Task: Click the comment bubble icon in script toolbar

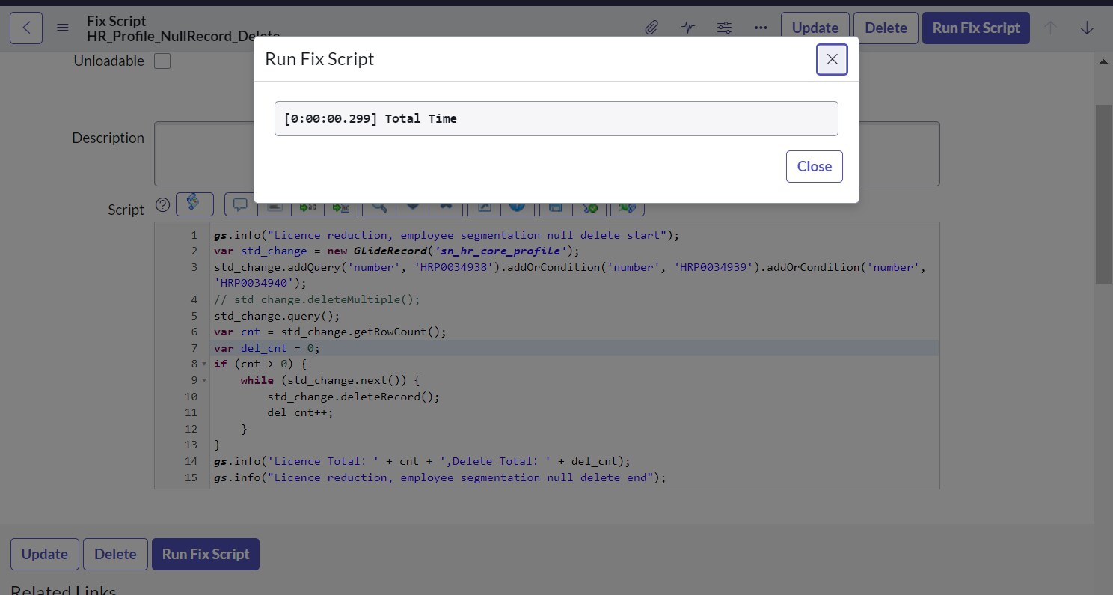Action: (240, 205)
